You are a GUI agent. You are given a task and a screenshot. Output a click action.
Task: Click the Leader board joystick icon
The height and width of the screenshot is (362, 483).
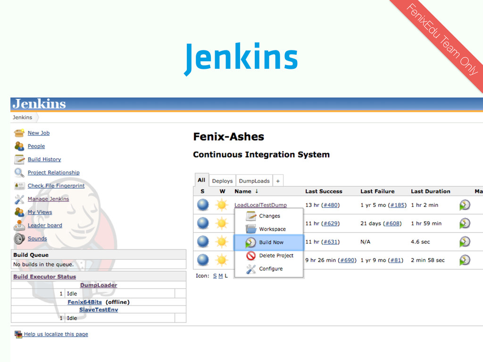pos(19,225)
